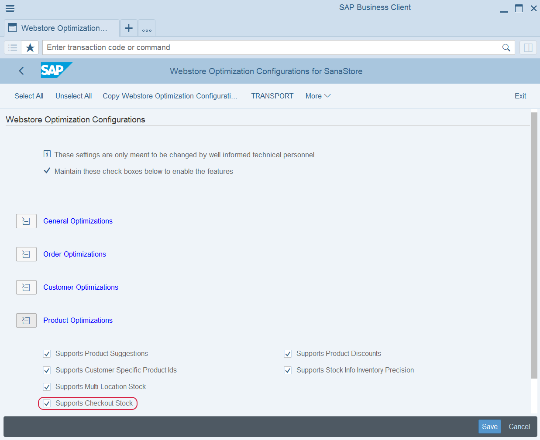Go back with the left chevron
This screenshot has height=440, width=540.
click(x=21, y=71)
